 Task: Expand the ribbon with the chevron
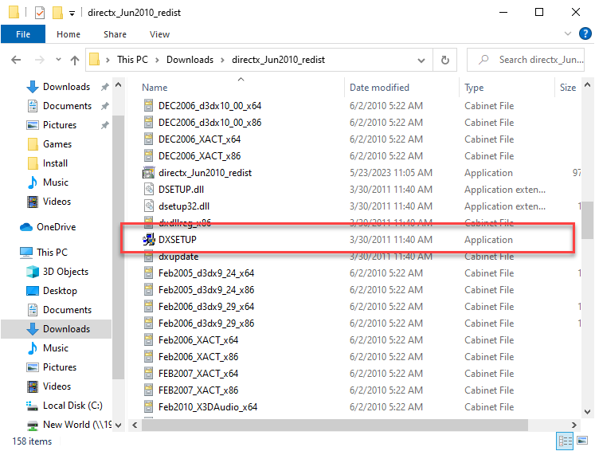(x=567, y=34)
